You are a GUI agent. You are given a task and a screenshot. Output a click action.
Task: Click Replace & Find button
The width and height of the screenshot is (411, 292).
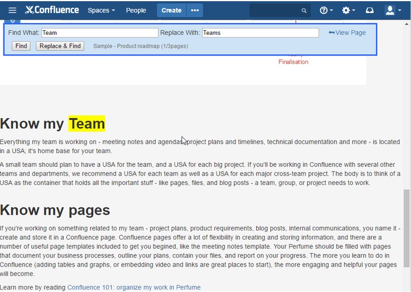click(x=60, y=46)
